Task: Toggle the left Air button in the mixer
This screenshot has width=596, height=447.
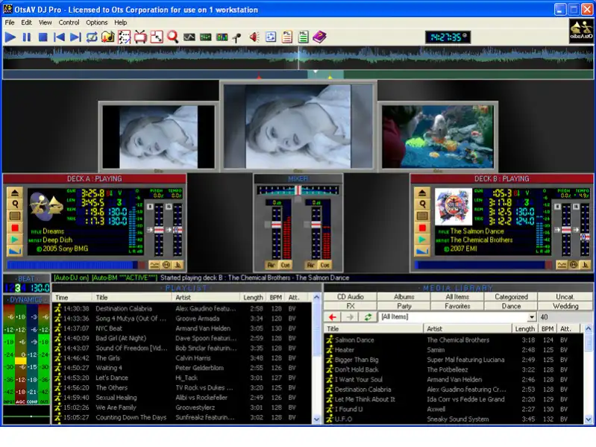Action: click(x=272, y=265)
